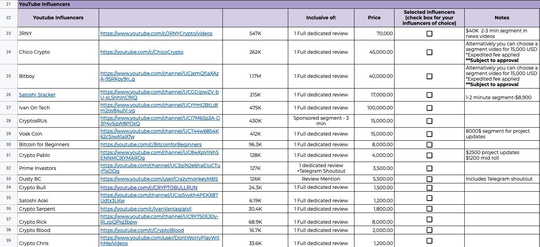Select Prime Investors with its checkbox
The image size is (540, 247).
[429, 168]
